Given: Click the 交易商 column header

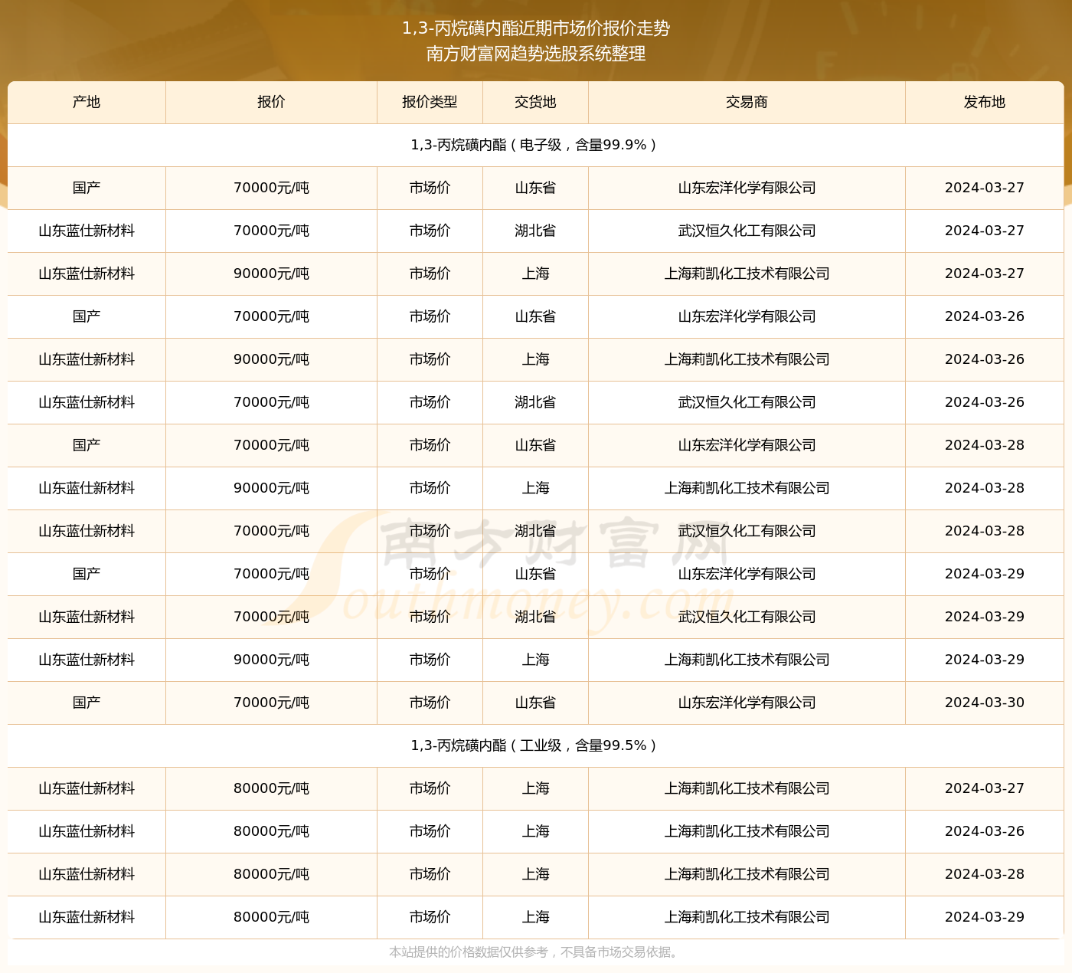Looking at the screenshot, I should [747, 102].
